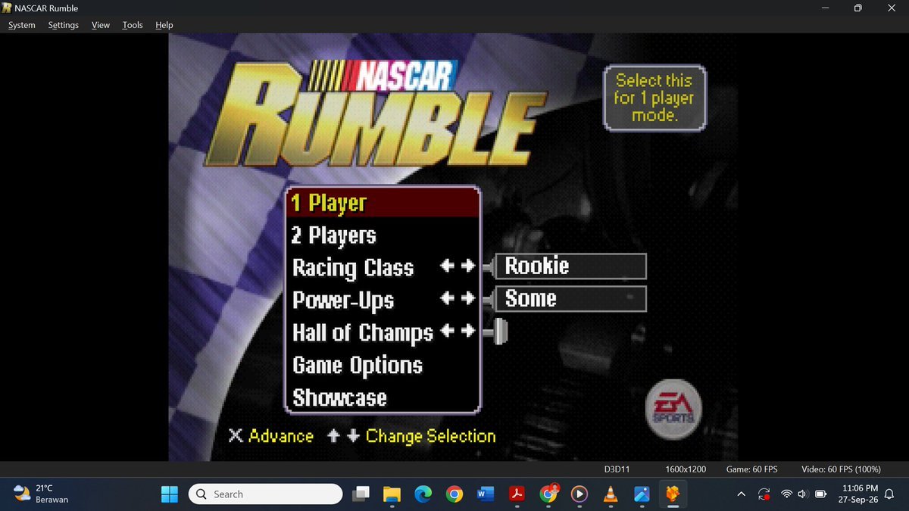Click the sync status tray icon
This screenshot has height=511, width=909.
[x=764, y=495]
